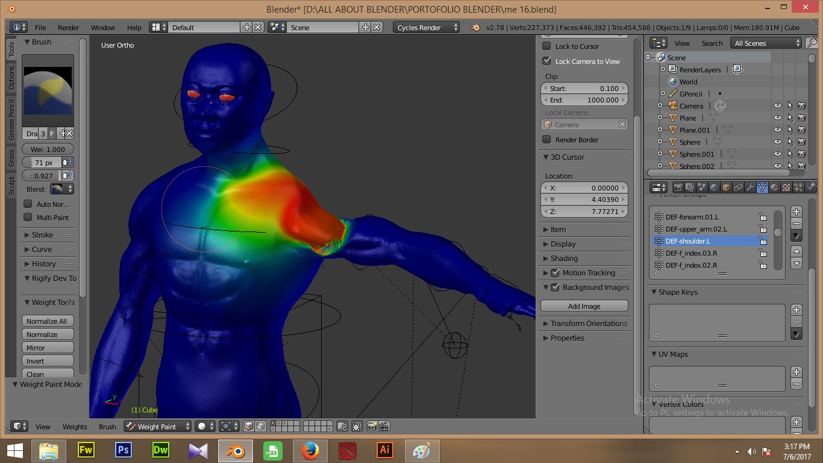Open the Mesh Data properties tab (triangle icon)
This screenshot has width=823, height=463.
(762, 187)
